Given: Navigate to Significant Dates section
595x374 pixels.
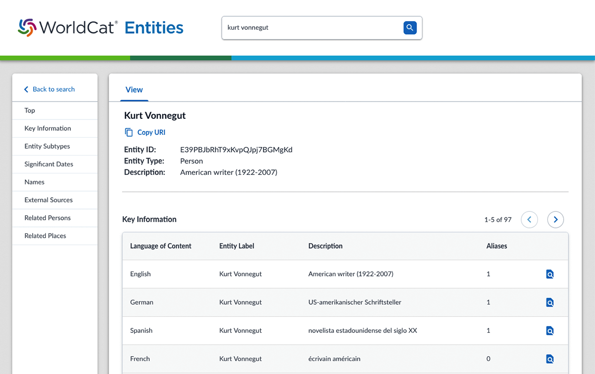Looking at the screenshot, I should (49, 164).
